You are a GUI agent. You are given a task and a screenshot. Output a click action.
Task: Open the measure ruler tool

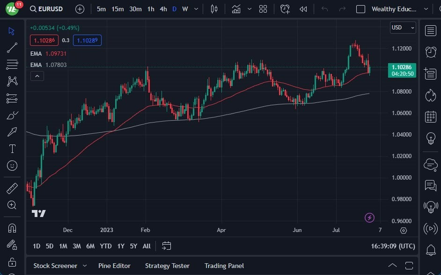12,188
